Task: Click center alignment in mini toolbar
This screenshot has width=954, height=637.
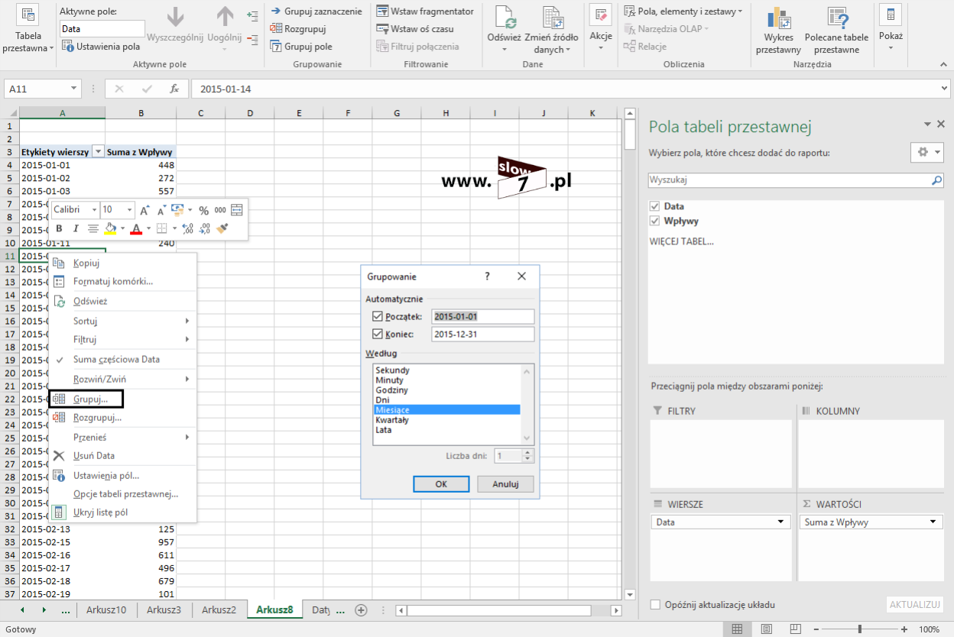Action: coord(92,228)
